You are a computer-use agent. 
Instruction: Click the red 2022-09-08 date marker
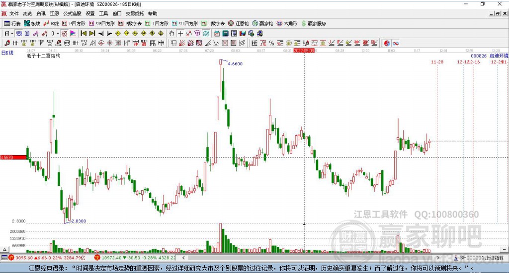pos(304,51)
